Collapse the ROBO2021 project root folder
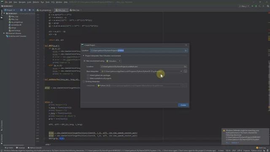Screen dimensions: 270x152 pyautogui.click(x=4, y=14)
